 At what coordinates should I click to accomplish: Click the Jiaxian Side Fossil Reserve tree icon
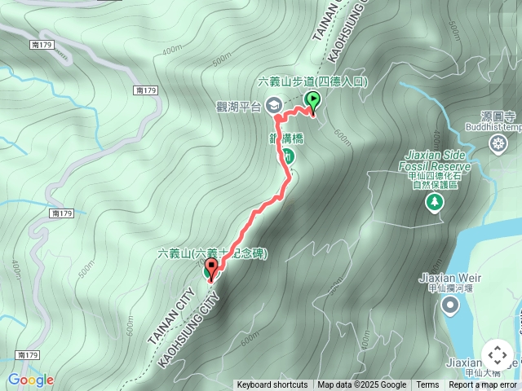tap(434, 203)
